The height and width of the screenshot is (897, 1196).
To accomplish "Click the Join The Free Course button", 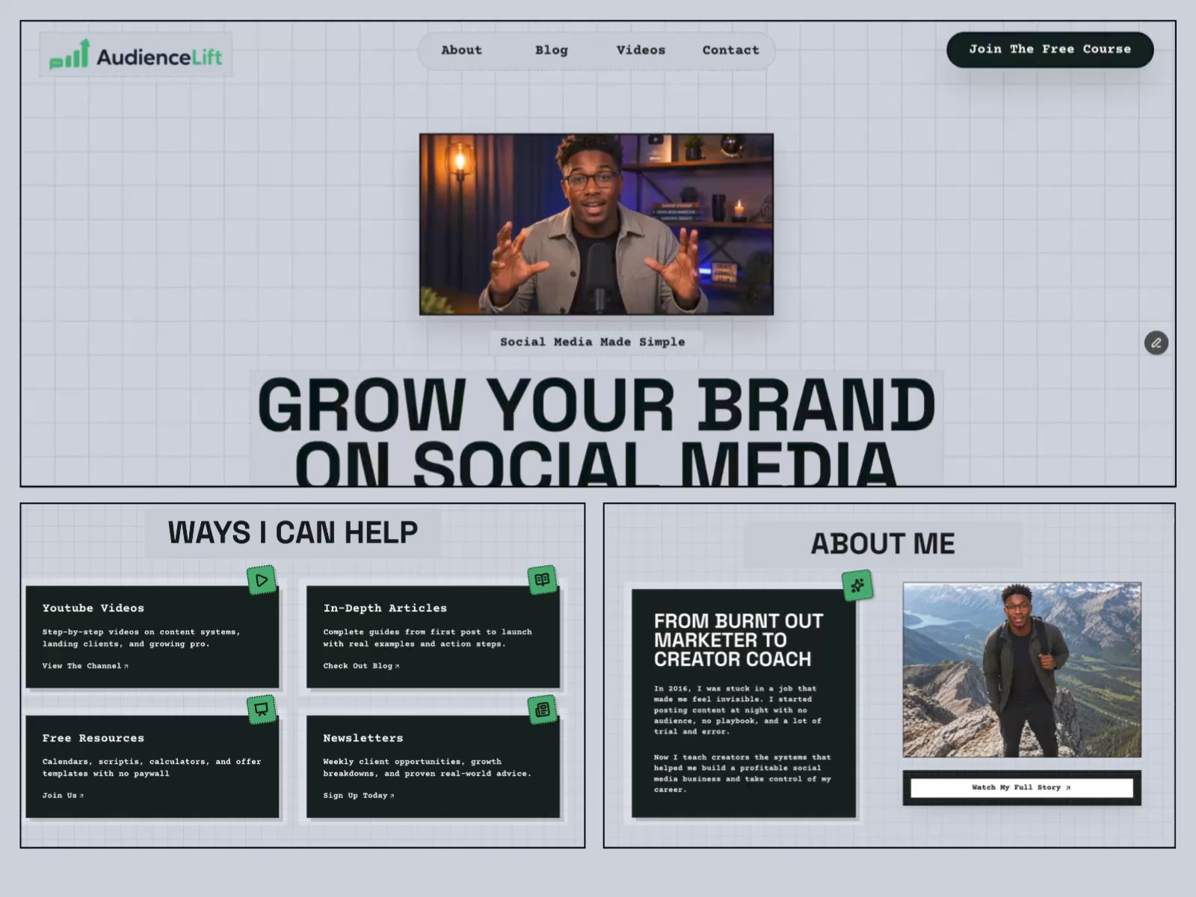I will click(1049, 49).
